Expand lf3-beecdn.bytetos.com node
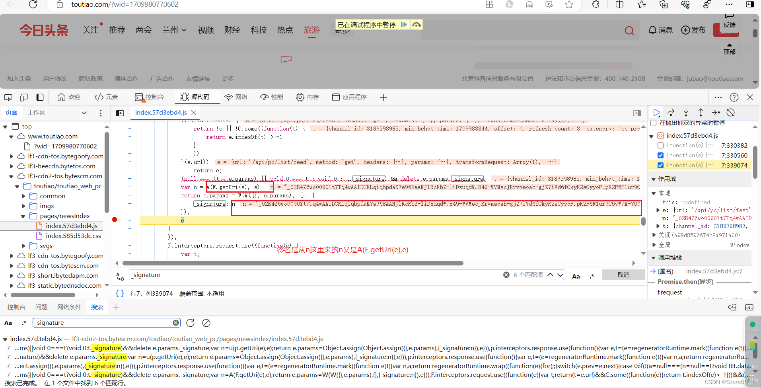Viewport: 761px width, 388px height. tap(11, 166)
